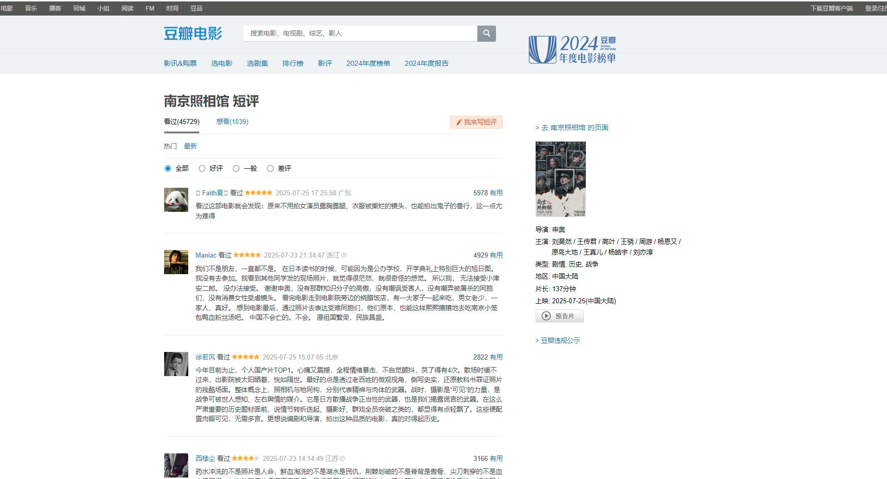
Task: Focus the movie search input field
Action: [x=360, y=33]
